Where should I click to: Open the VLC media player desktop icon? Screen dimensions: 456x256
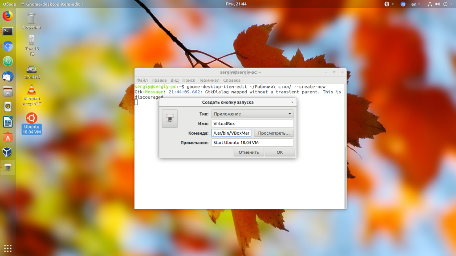[32, 94]
